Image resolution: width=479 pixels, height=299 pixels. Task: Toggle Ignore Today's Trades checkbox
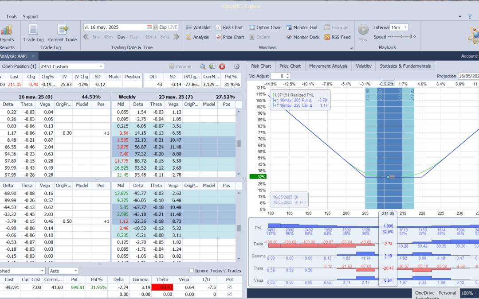192,271
